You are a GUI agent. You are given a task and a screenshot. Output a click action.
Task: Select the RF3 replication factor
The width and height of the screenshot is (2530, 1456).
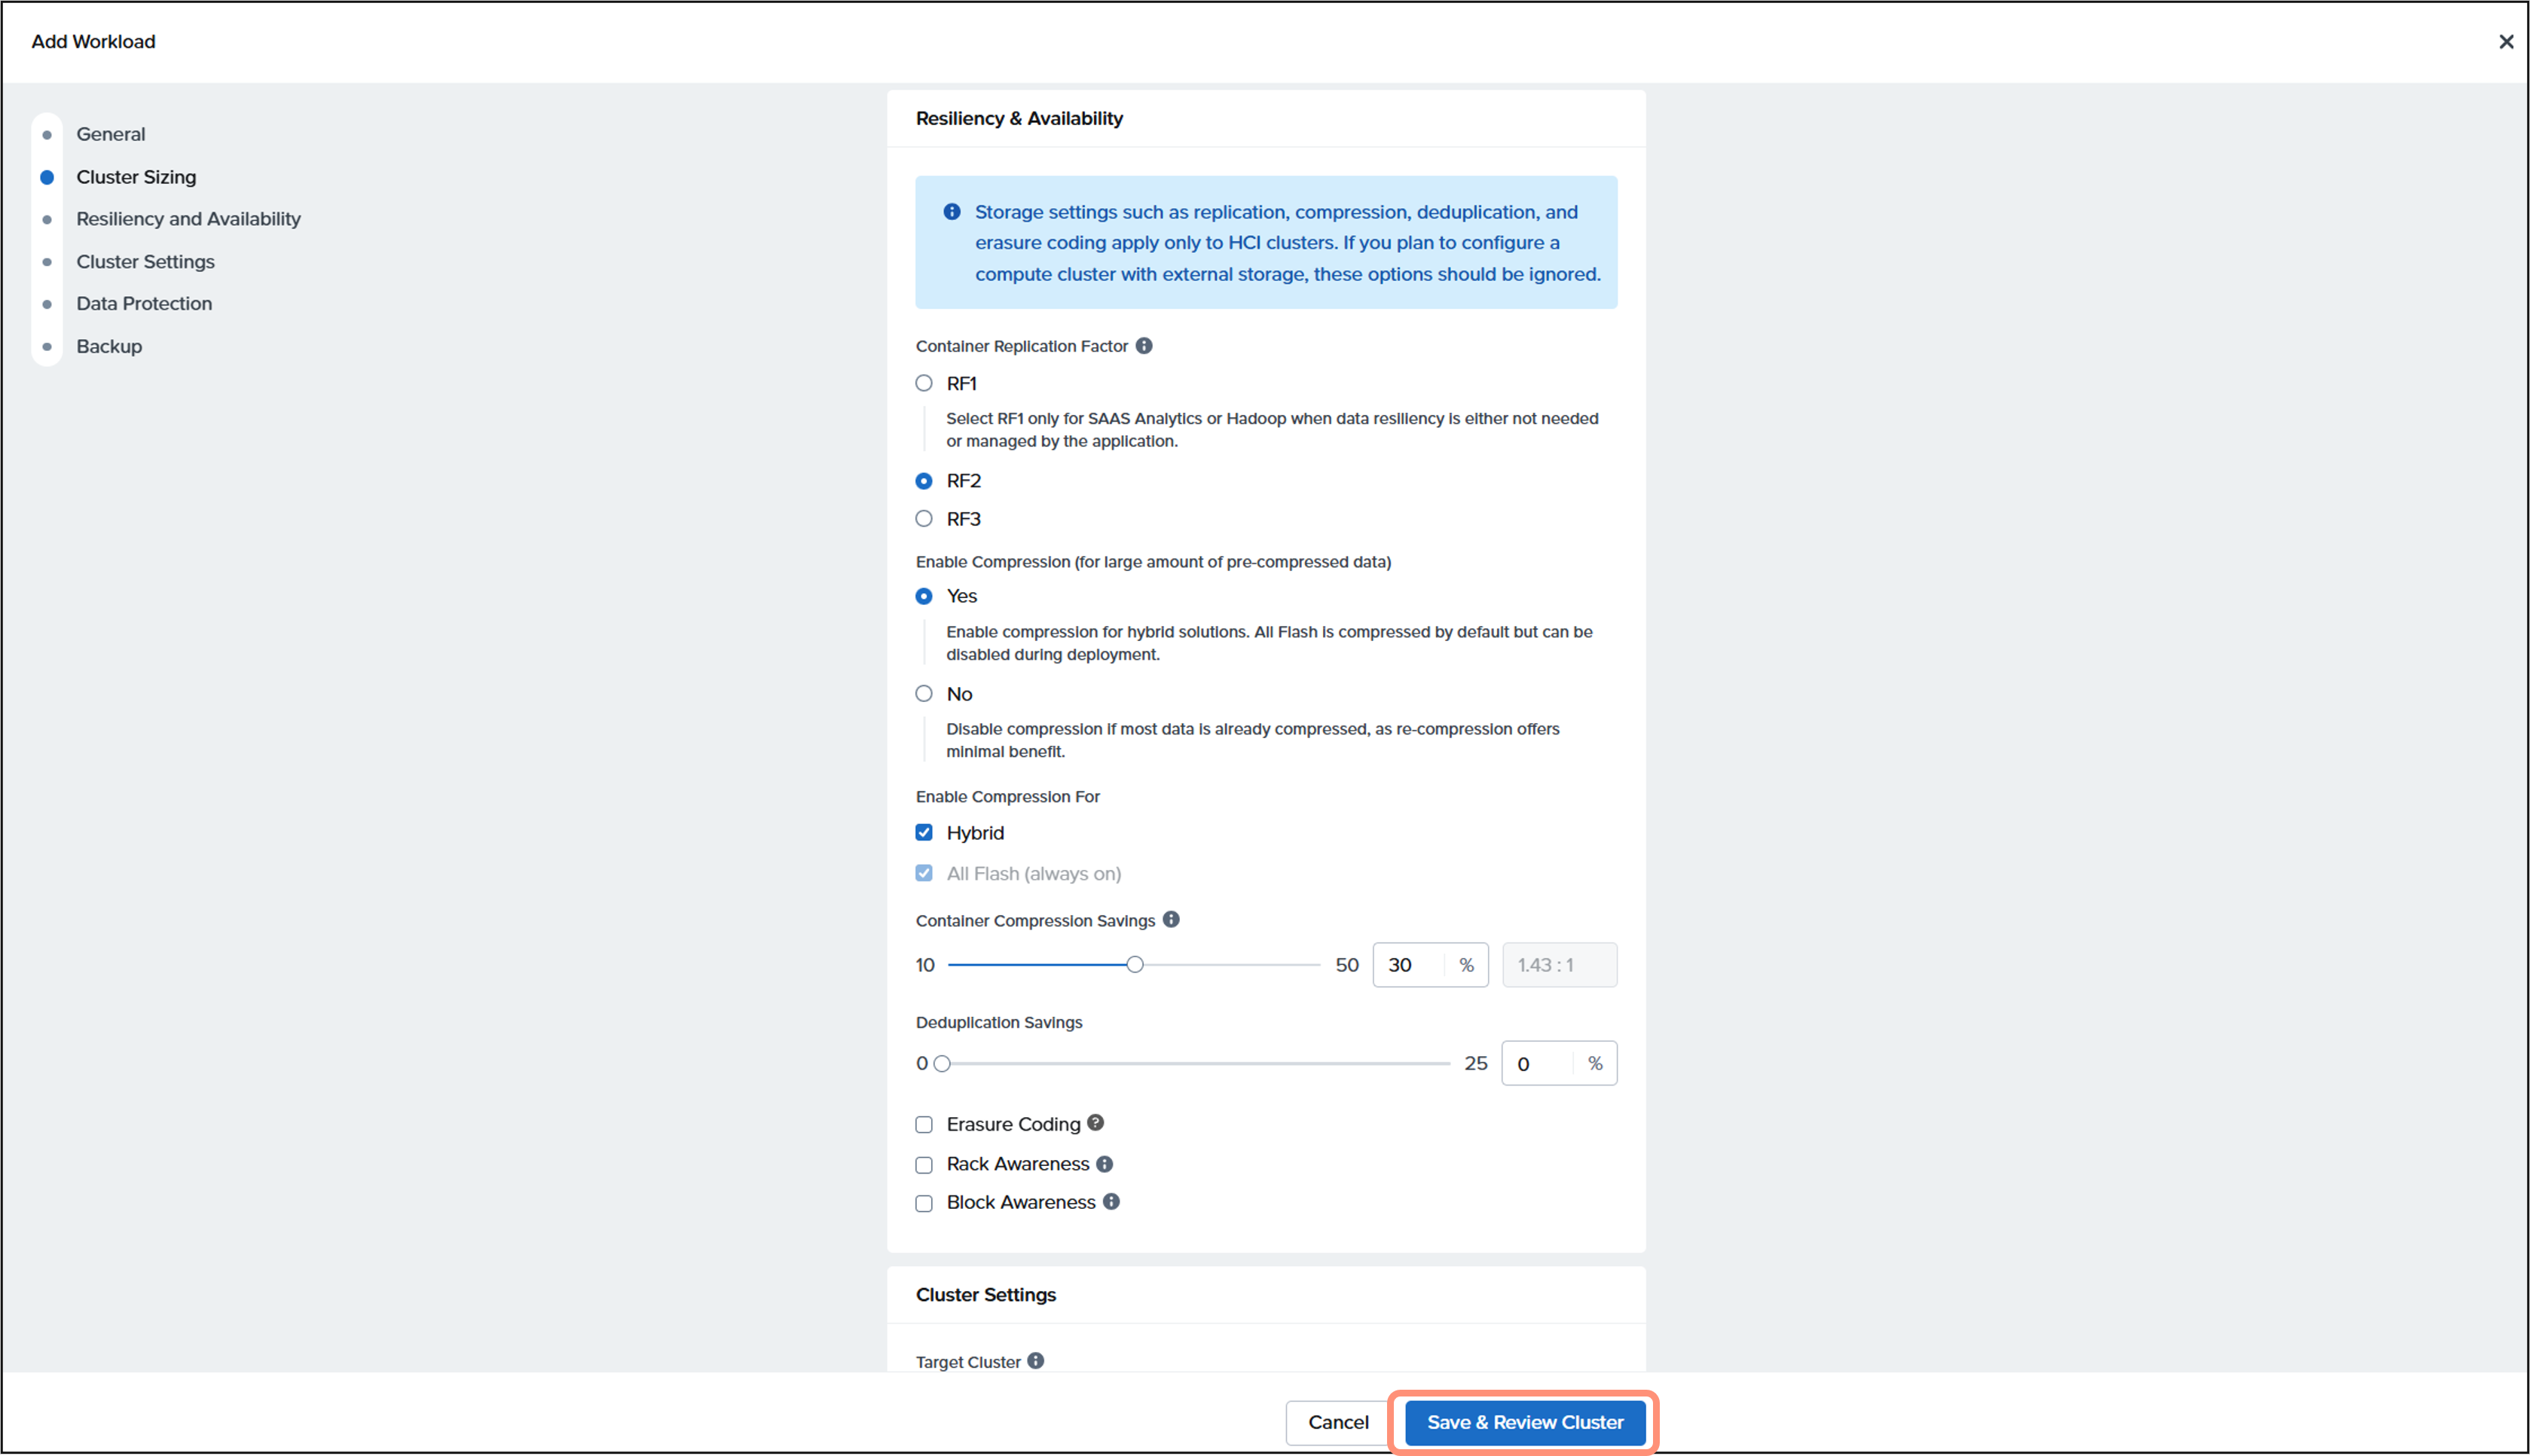click(x=924, y=518)
